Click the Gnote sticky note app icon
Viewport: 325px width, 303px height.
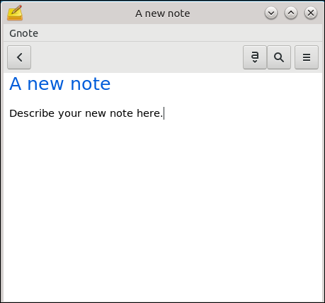coord(15,13)
